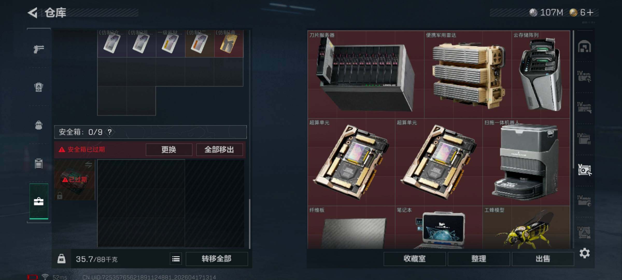Click the 更换 button

click(x=169, y=150)
